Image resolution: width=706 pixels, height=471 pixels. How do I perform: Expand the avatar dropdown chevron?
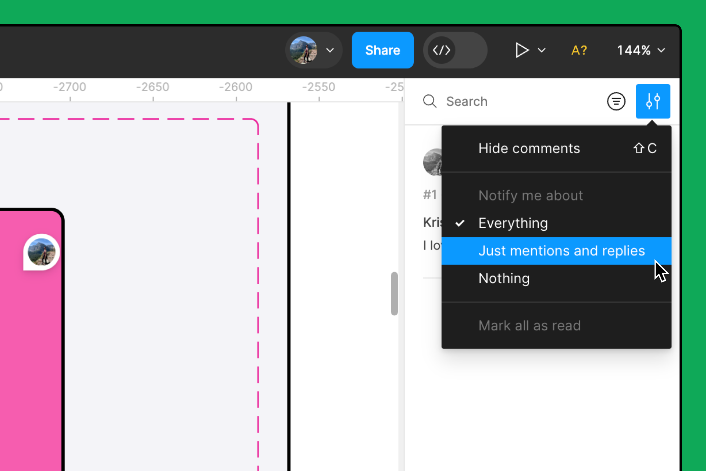pyautogui.click(x=330, y=50)
